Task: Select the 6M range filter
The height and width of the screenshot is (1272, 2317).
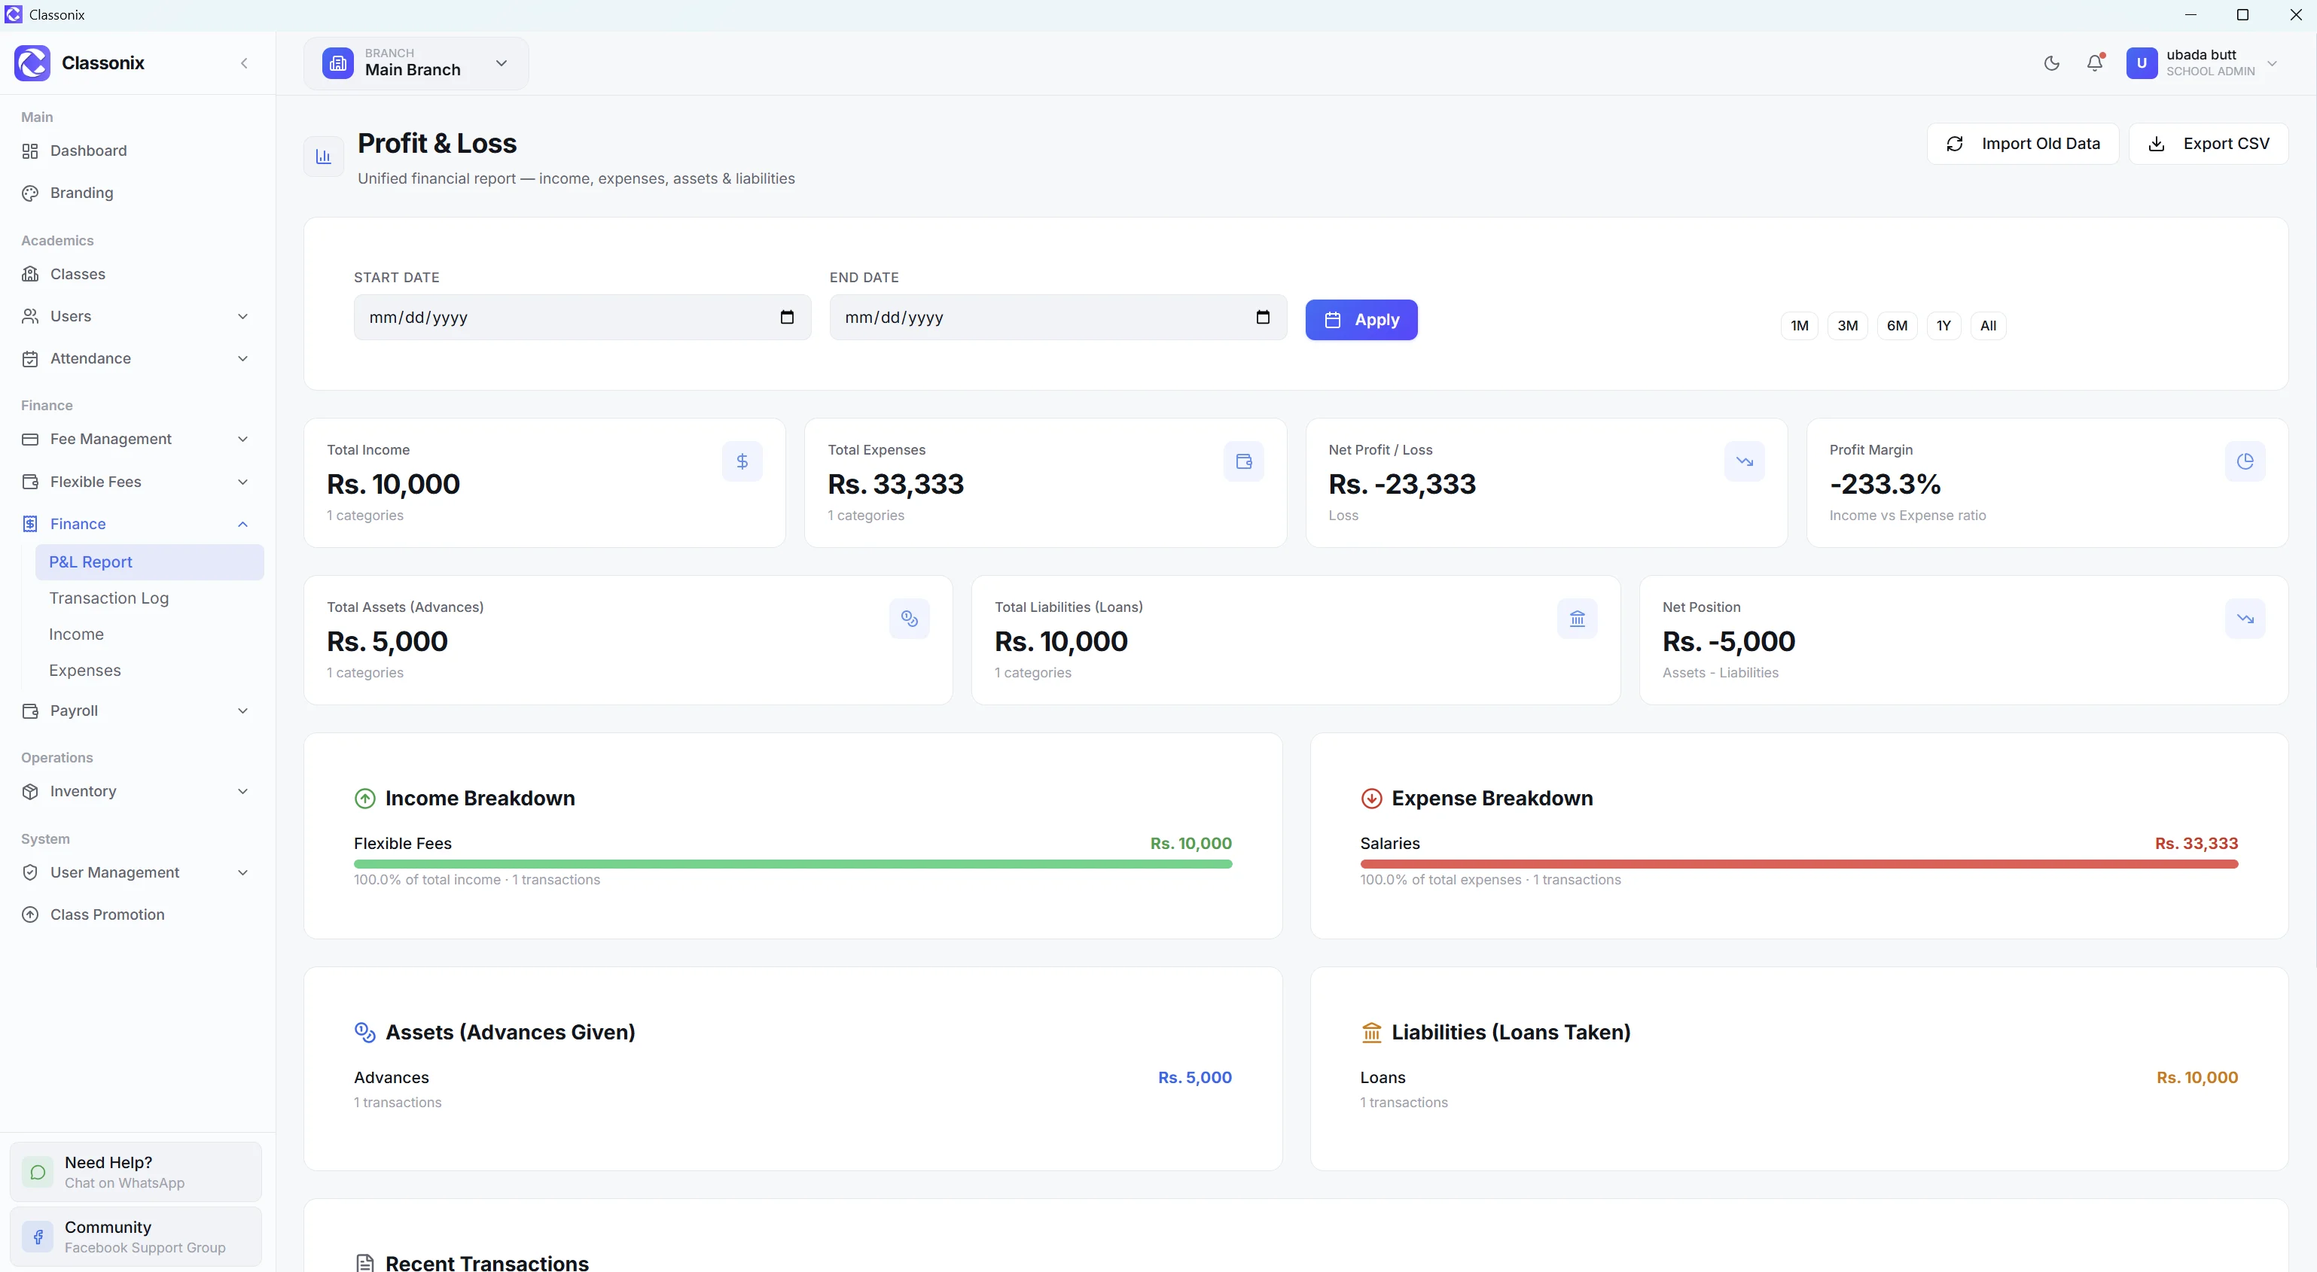Action: [1897, 325]
